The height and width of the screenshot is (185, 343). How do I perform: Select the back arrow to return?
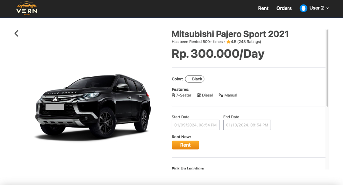(x=16, y=33)
